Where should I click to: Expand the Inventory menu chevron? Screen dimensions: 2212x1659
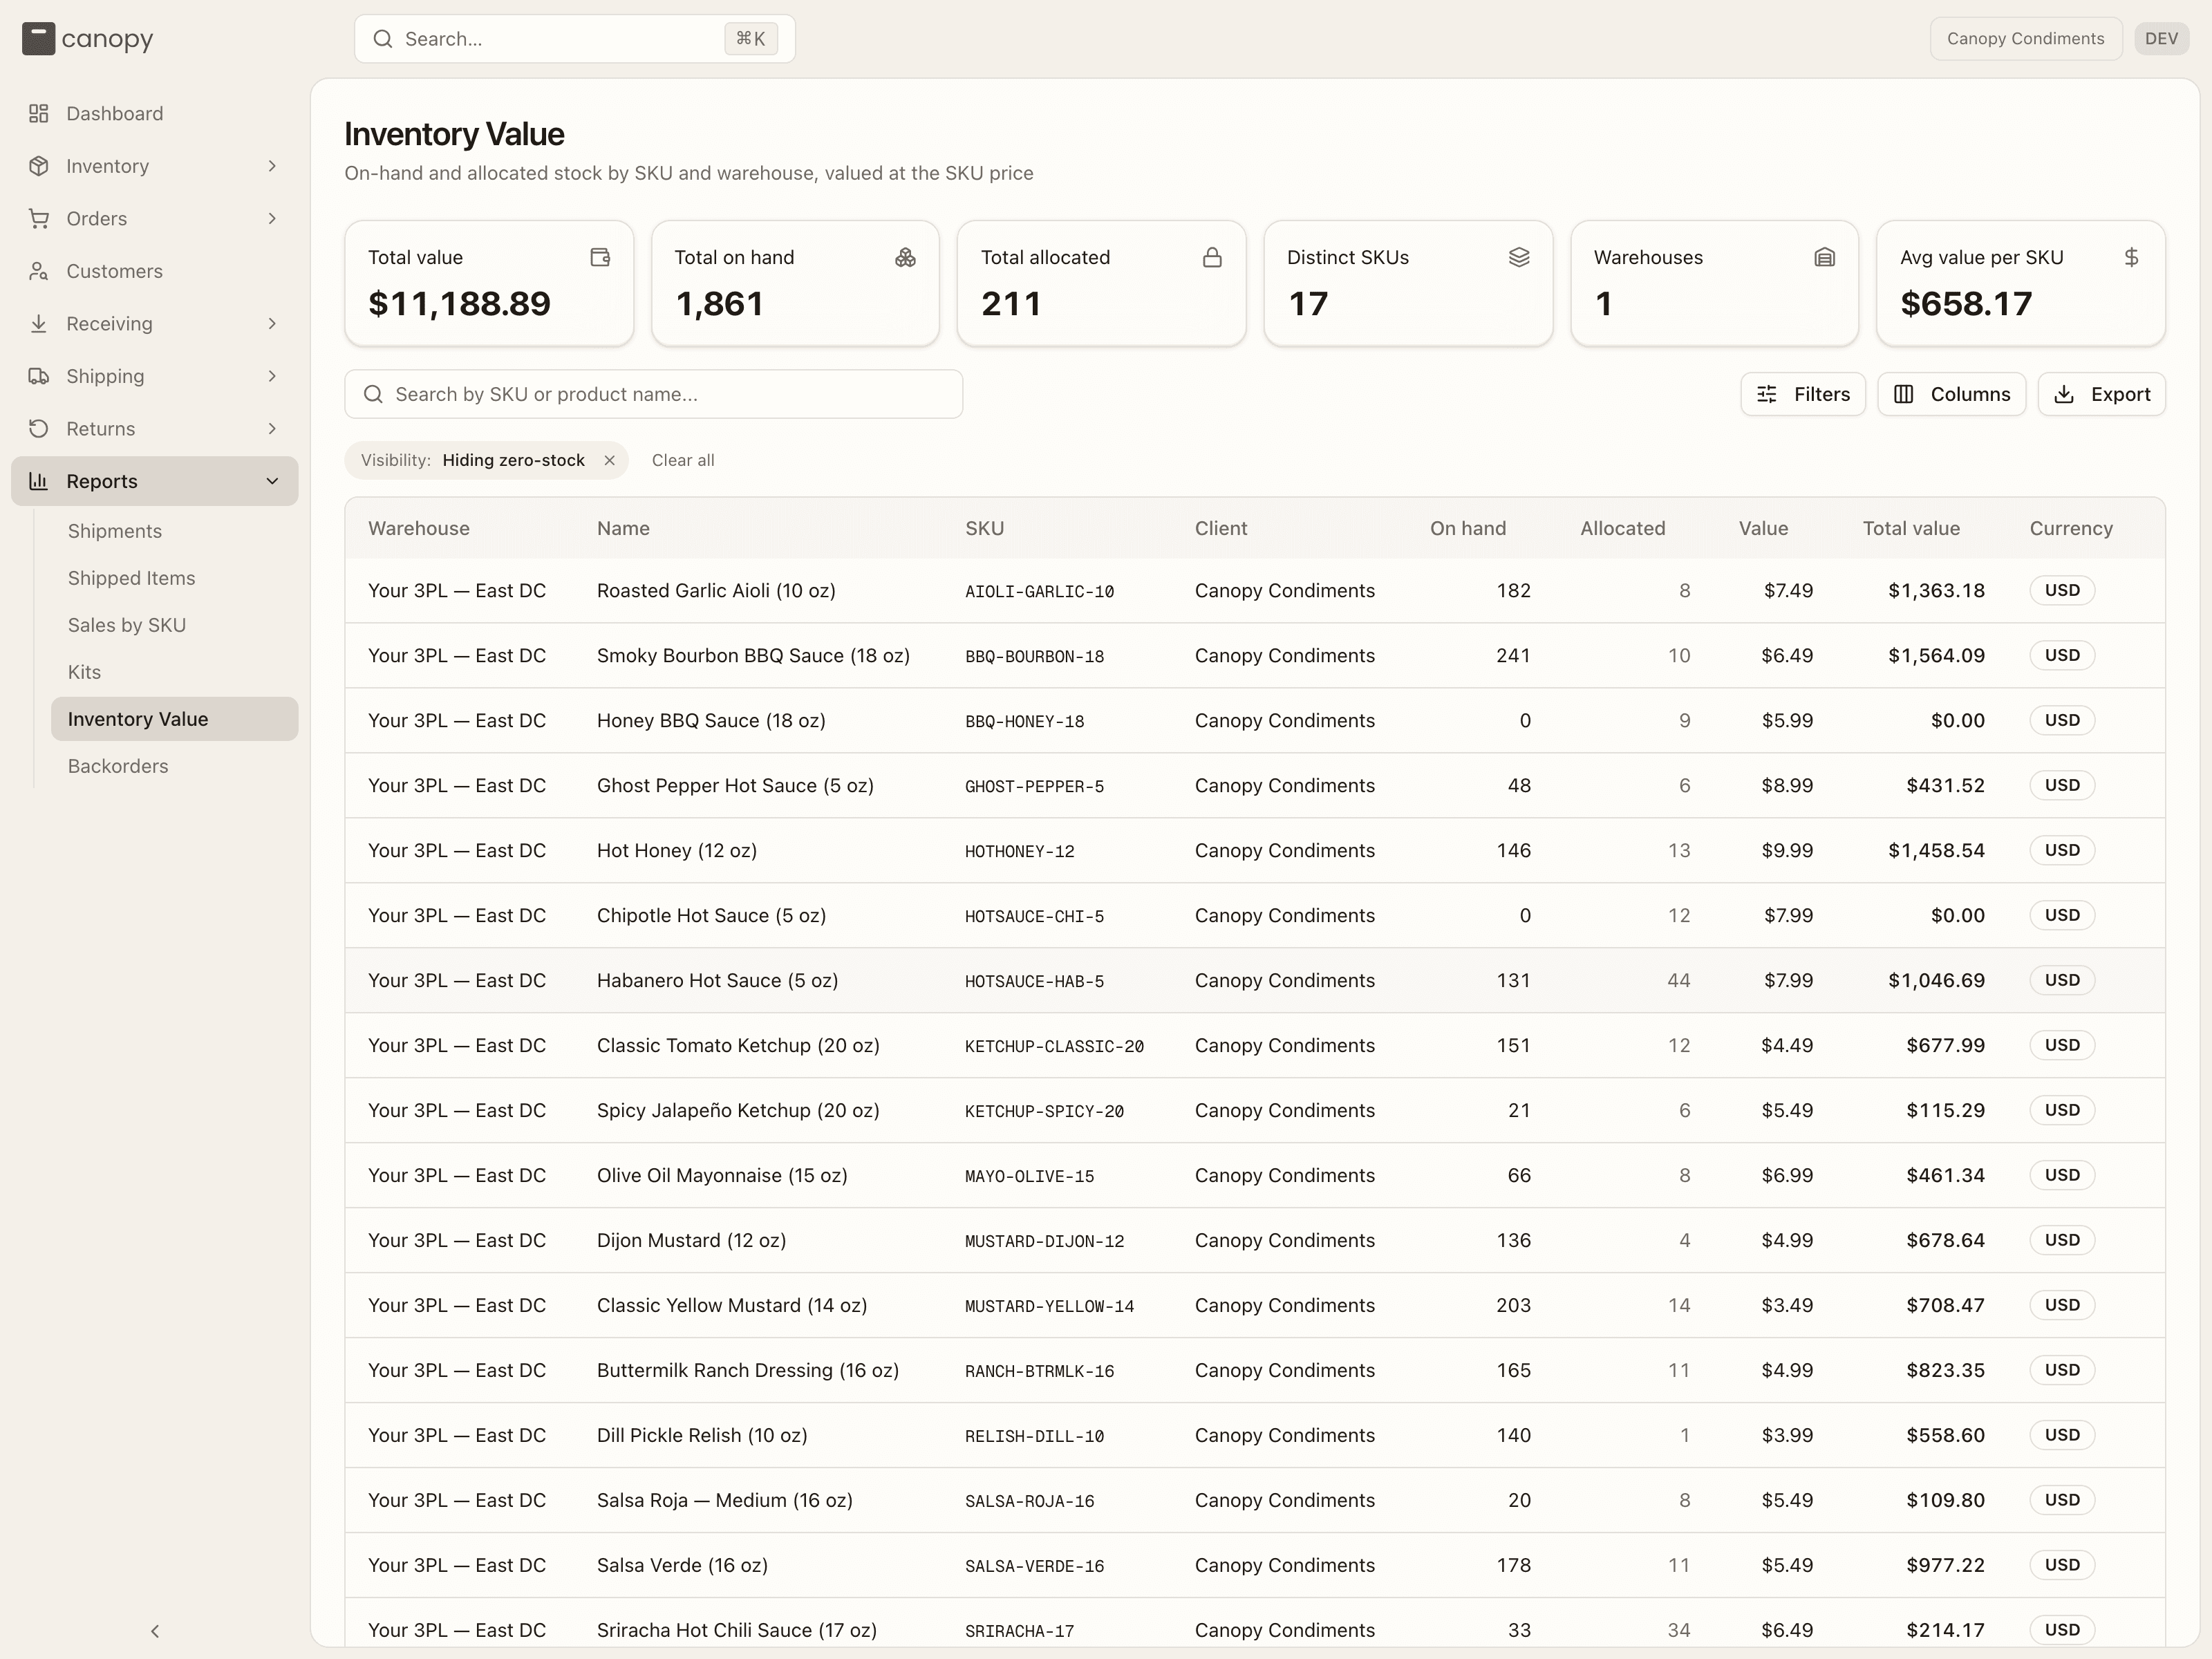(x=272, y=166)
